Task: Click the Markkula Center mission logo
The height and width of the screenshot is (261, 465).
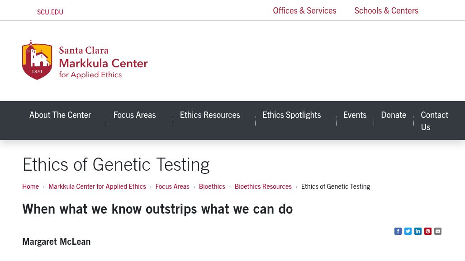Action: click(85, 60)
